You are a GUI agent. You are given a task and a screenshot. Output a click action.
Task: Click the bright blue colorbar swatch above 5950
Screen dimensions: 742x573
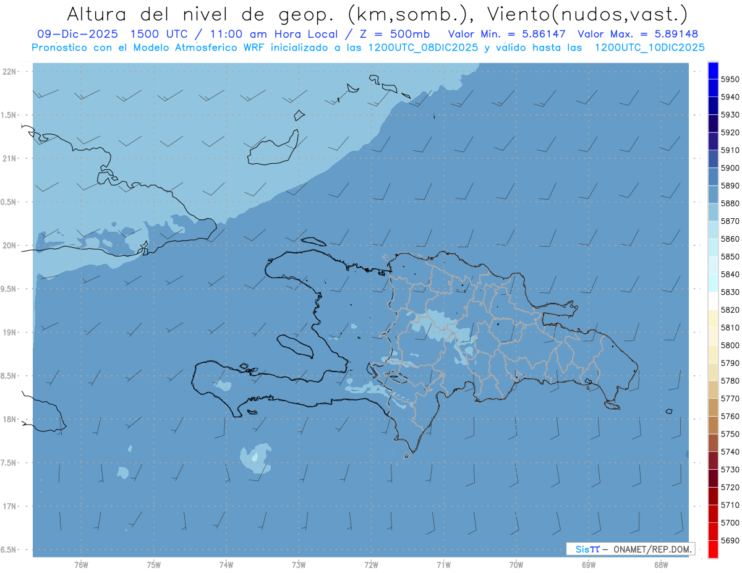713,70
